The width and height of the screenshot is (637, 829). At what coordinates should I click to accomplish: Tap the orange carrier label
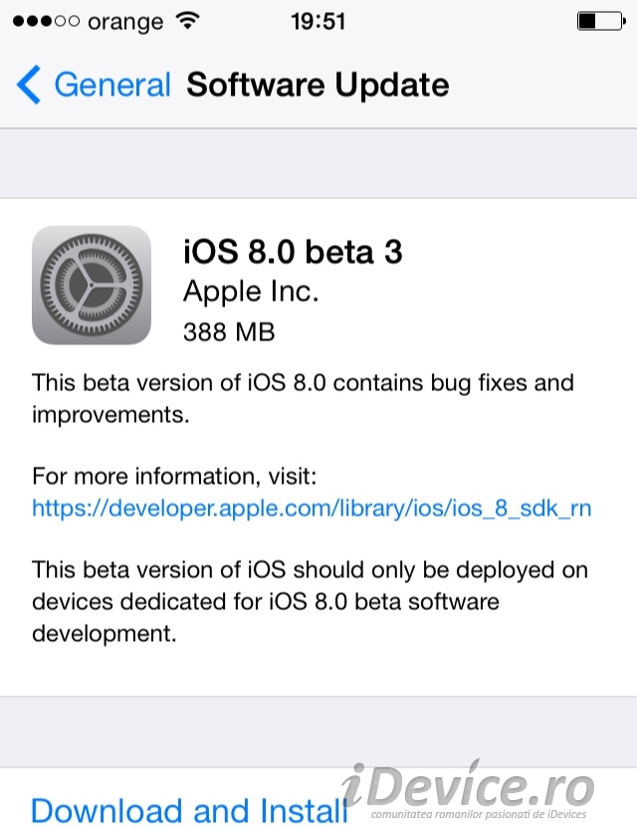coord(125,23)
